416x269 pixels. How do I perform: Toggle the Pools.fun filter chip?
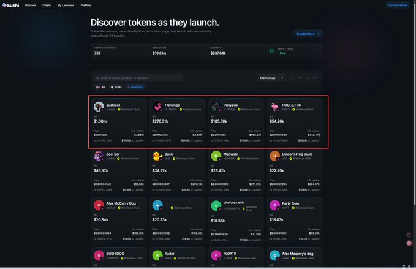click(x=135, y=87)
